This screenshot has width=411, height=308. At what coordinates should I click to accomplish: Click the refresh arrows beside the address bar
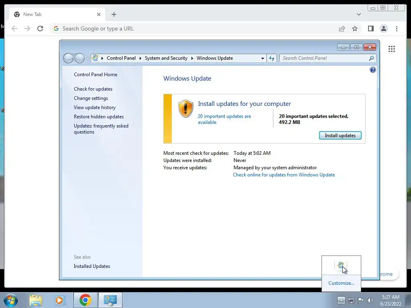pos(272,58)
